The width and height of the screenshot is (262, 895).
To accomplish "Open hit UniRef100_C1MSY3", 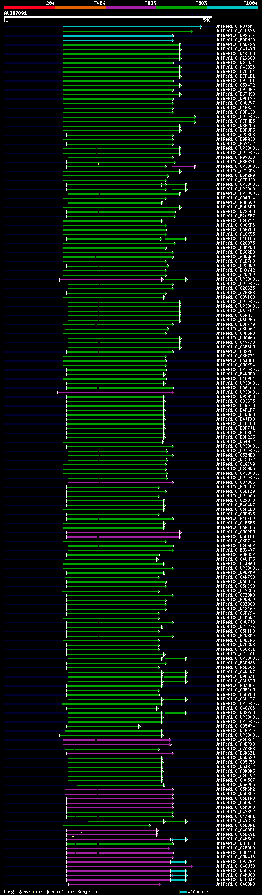I will (235, 31).
